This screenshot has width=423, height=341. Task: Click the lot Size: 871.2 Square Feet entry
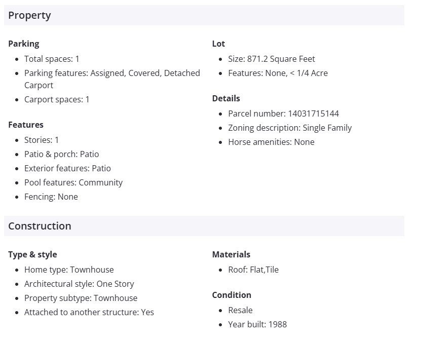(272, 59)
